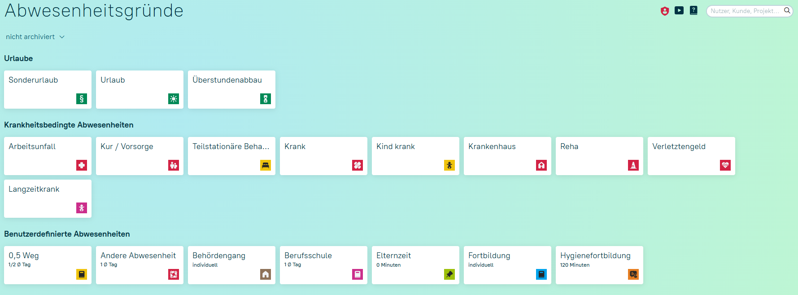Click the red cross icon on Arbeitsunfall
The width and height of the screenshot is (798, 295).
pos(82,165)
